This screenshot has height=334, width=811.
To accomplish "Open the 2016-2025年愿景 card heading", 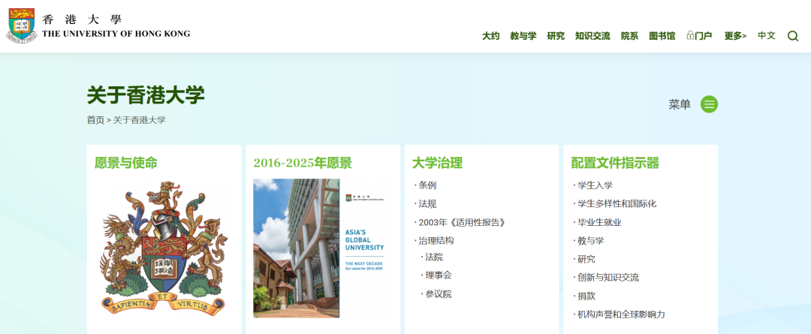I will [302, 163].
